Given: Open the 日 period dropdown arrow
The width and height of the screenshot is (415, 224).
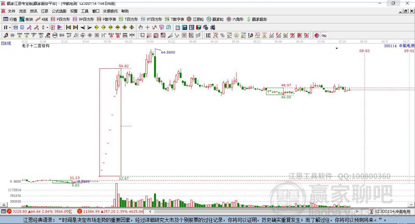Looking at the screenshot, I should coord(10,27).
